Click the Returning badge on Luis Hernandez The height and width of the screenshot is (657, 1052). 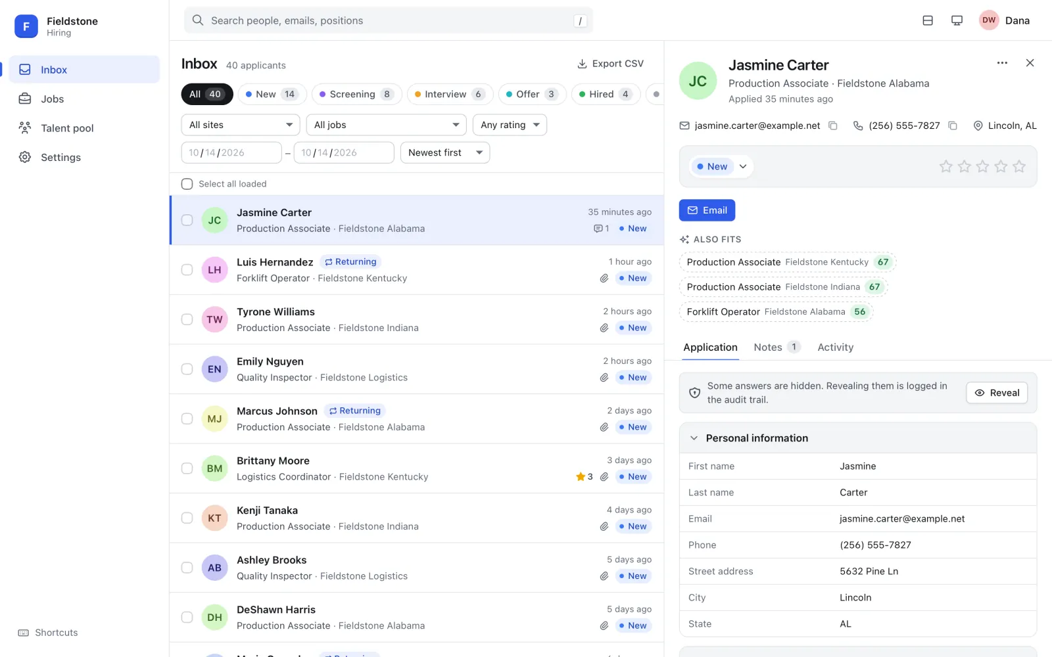click(x=350, y=261)
